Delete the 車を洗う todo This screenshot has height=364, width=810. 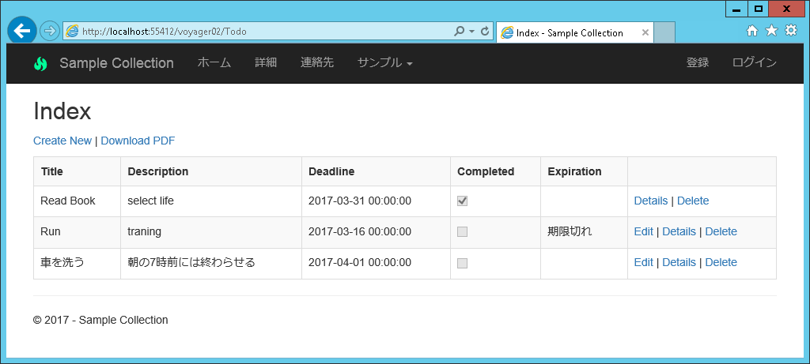pos(721,262)
